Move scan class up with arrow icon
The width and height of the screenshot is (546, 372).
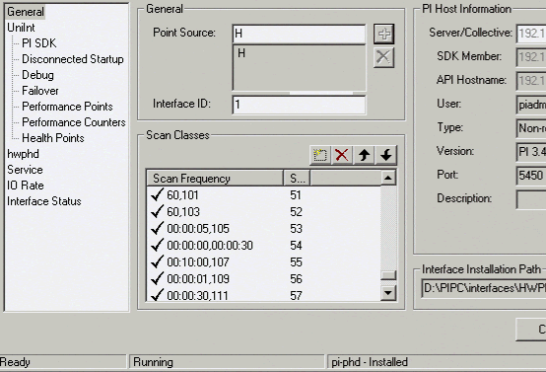(364, 155)
